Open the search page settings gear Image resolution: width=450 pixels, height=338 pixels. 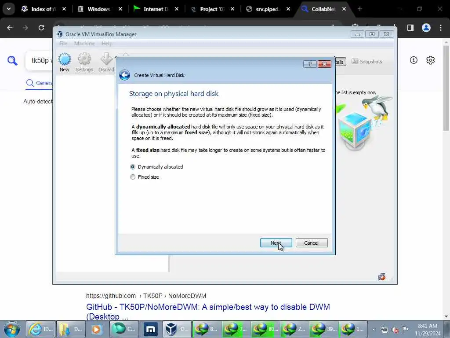click(431, 60)
